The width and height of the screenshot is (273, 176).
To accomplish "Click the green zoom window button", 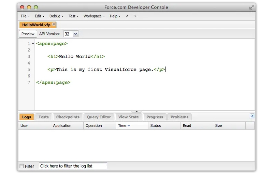I will [x=36, y=7].
